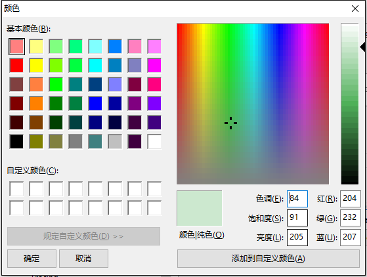This screenshot has width=367, height=277.
Task: Select the pure green swatch in third row
Action: (x=56, y=85)
